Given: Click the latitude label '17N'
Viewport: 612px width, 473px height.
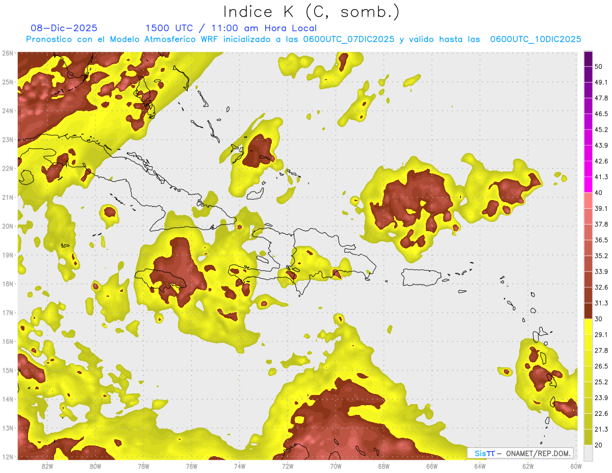Looking at the screenshot, I should click(x=8, y=312).
